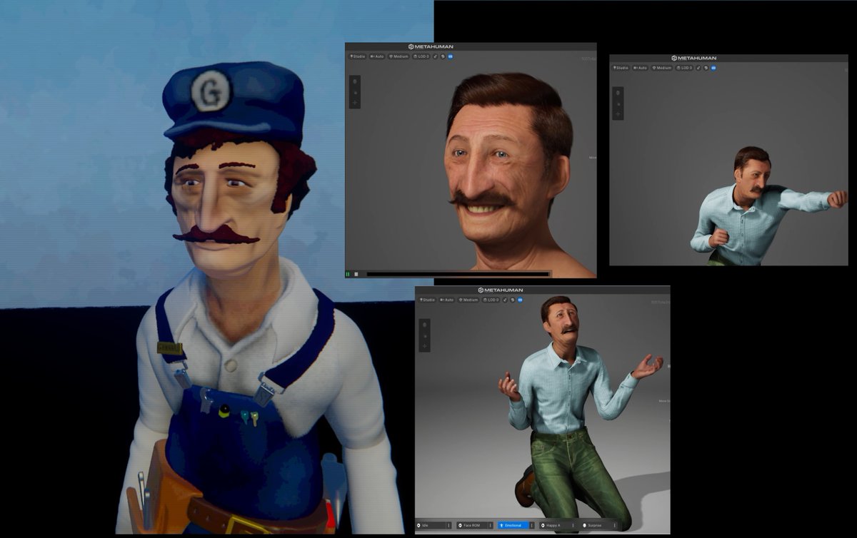Open Studio dropdown in the kneeling pose window
The image size is (857, 538).
pos(427,300)
